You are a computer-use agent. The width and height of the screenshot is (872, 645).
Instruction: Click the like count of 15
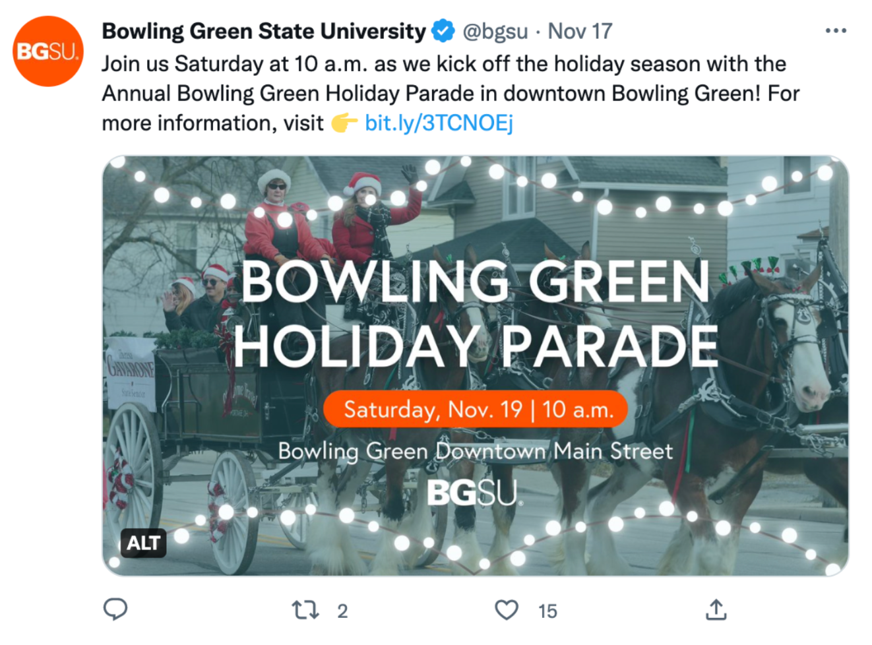(x=547, y=611)
